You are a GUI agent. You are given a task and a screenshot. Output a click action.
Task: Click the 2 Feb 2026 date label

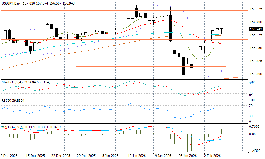tap(212, 156)
